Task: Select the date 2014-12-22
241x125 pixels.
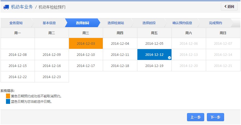Action: (18, 77)
